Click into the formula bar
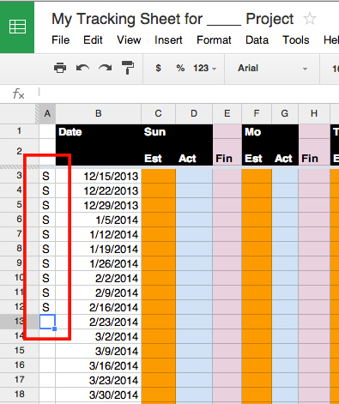Screen dimensions: 339x404 (189, 93)
